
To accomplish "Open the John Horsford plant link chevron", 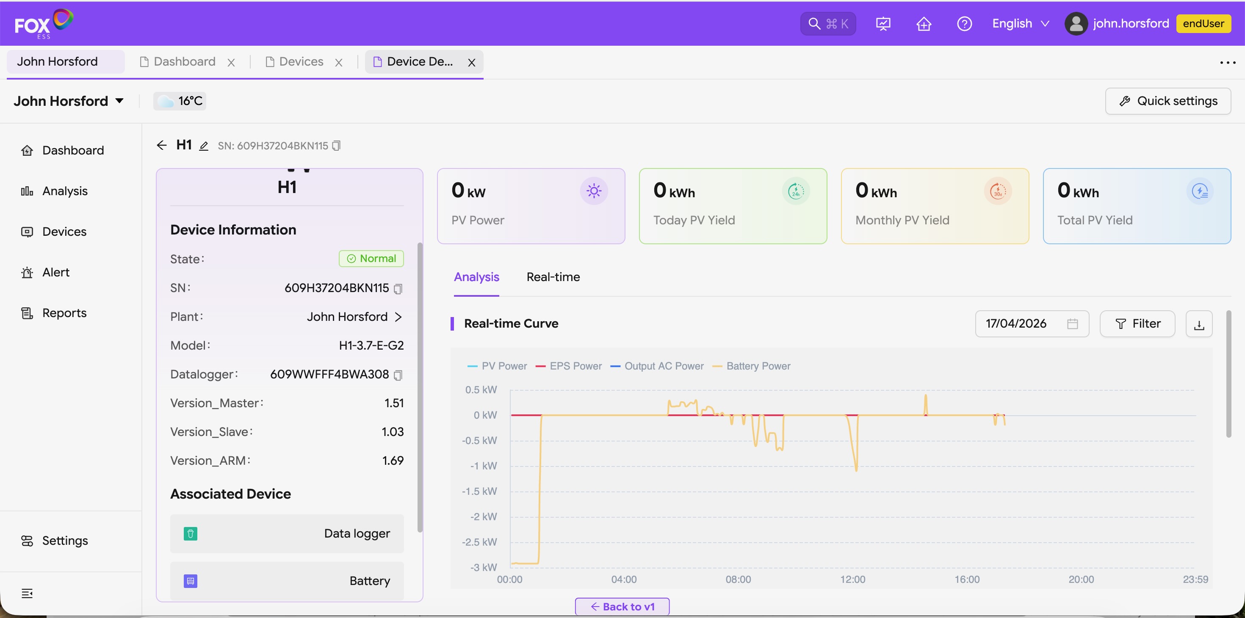I will 398,317.
